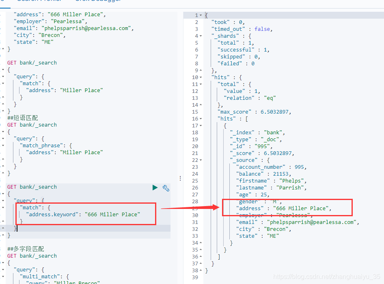Click fold marker at output line 36
384x284 pixels.
coord(201,256)
